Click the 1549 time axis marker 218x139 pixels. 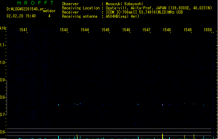click(x=188, y=30)
